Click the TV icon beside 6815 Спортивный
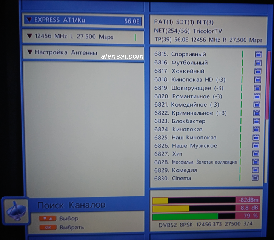Image resolution: width=274 pixels, height=240 pixels. 258,54
